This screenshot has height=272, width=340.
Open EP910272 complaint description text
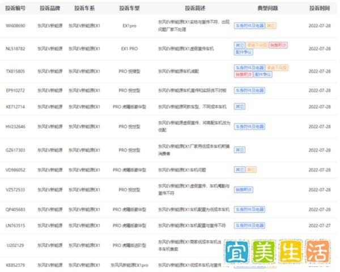(192, 91)
